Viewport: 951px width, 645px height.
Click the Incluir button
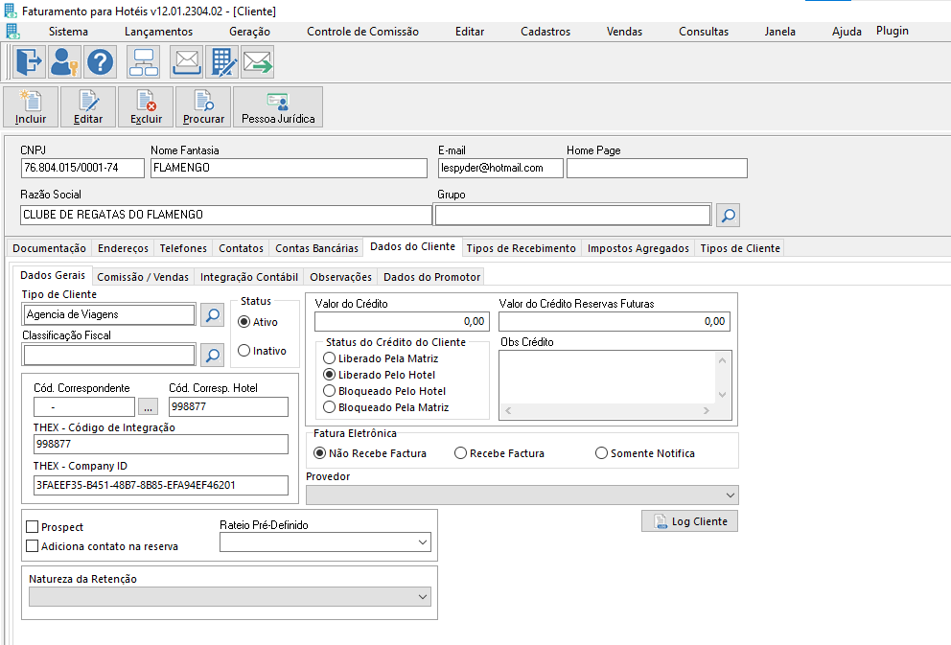point(31,106)
